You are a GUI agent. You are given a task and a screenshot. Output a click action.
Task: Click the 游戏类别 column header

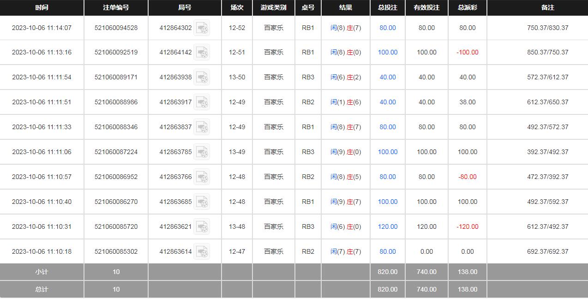(274, 7)
